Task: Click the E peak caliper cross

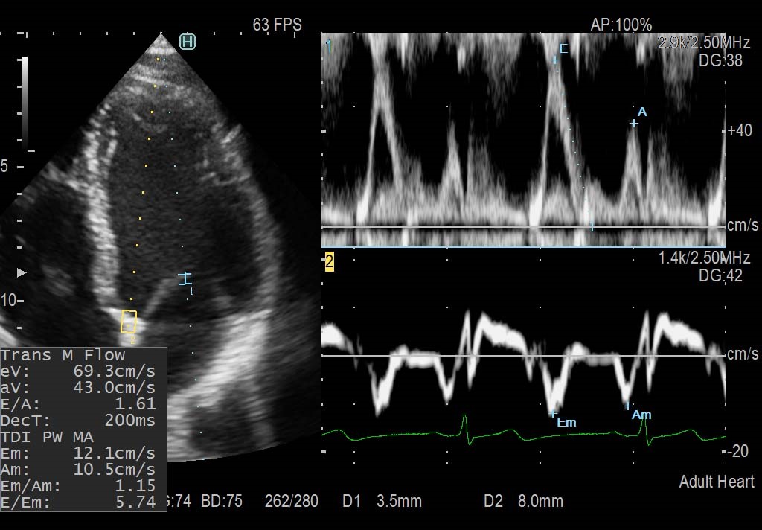Action: click(x=555, y=60)
